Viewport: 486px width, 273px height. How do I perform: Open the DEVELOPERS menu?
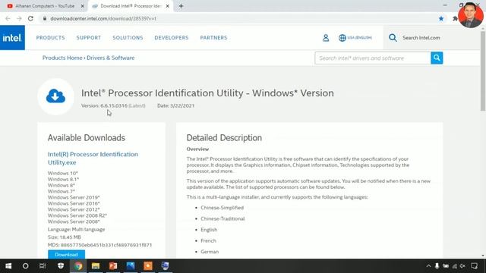172,38
